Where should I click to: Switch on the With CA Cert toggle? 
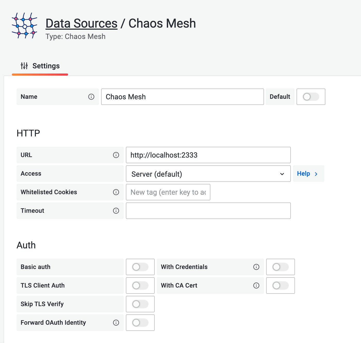280,285
